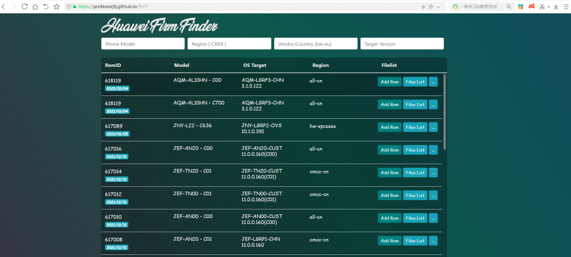Screen dimensions: 571x257
Task: Click the magnifier search icon
Action: pyautogui.click(x=509, y=7)
